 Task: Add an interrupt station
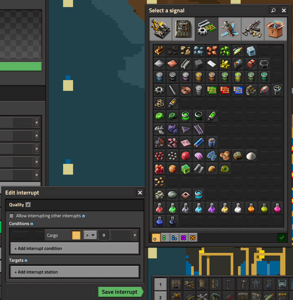coord(74,272)
